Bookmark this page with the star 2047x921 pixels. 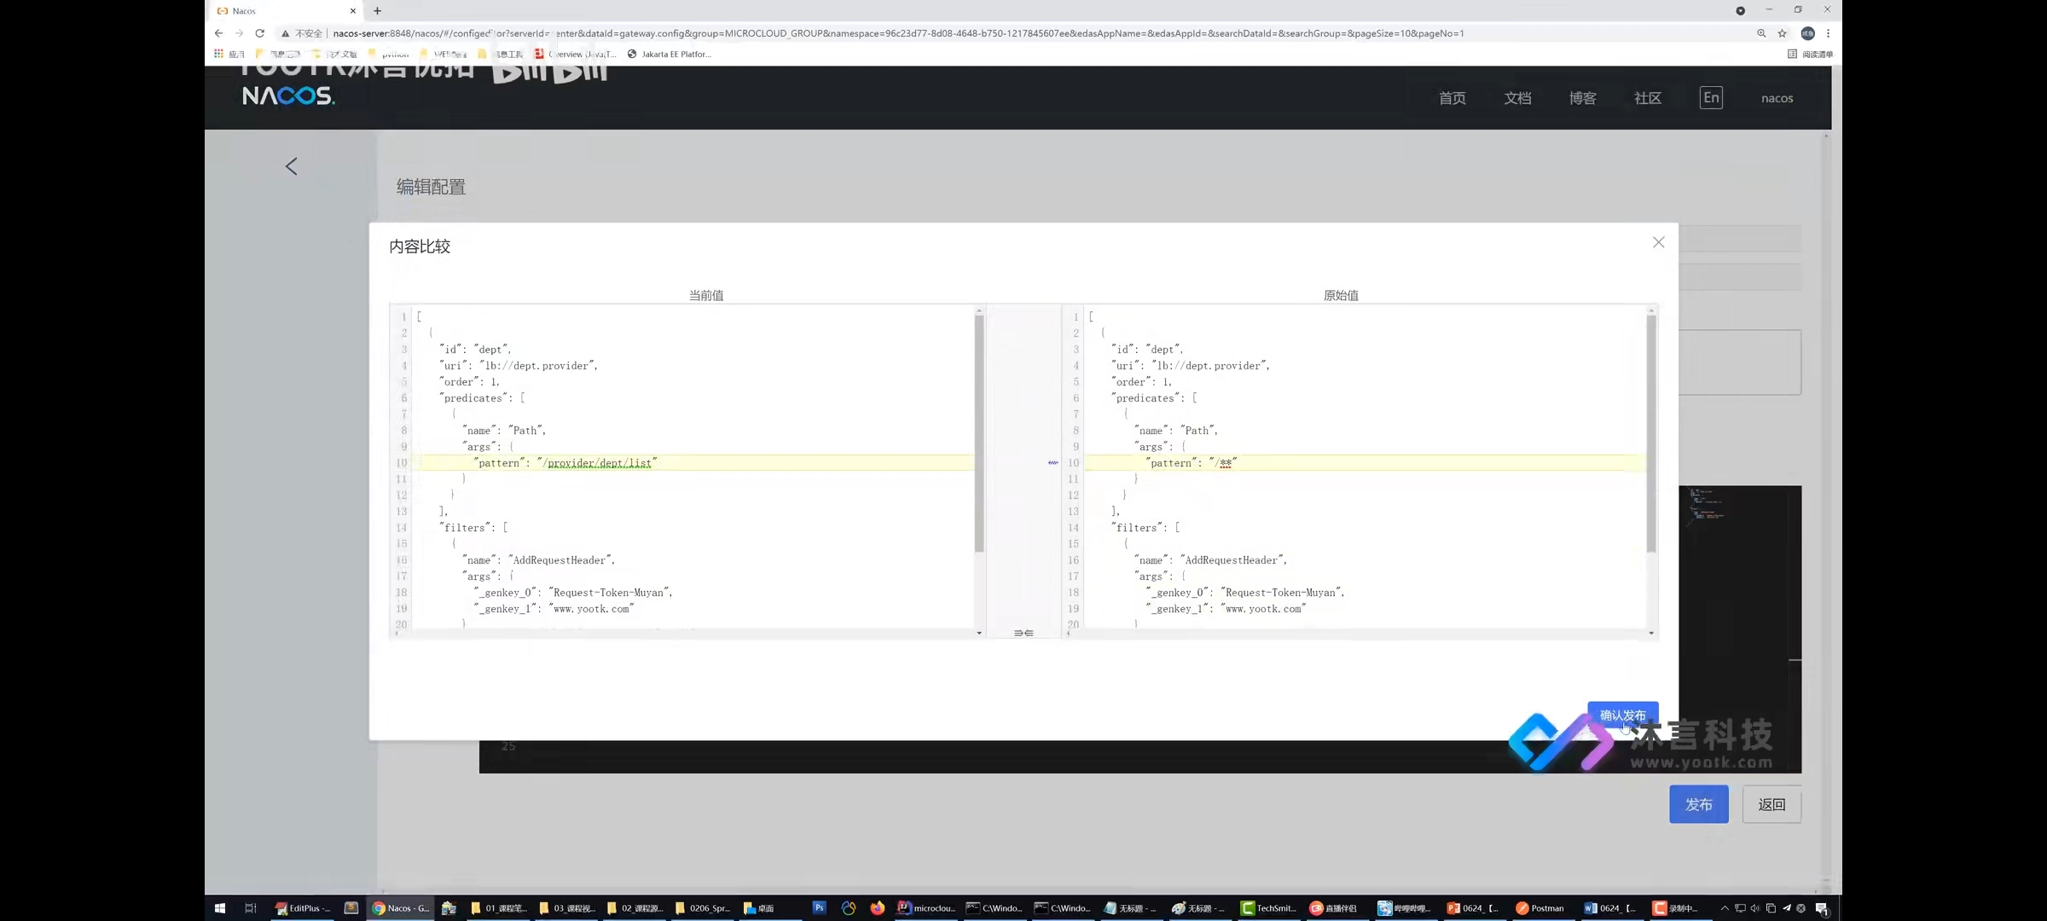click(x=1782, y=33)
